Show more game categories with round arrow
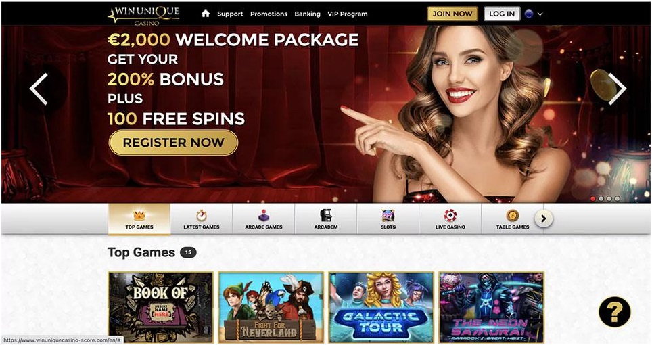 (544, 218)
